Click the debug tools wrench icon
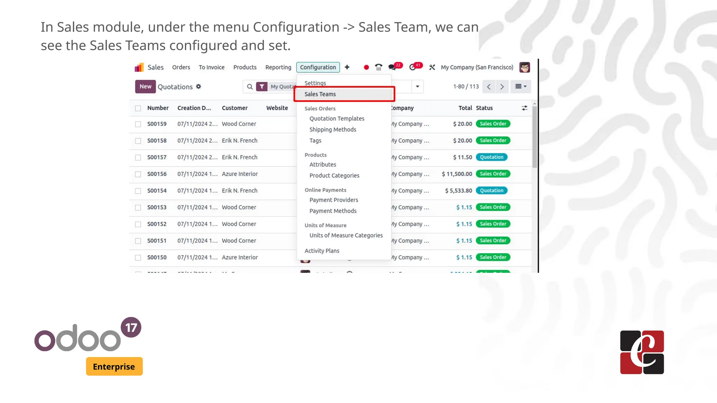Viewport: 717px width, 403px height. click(432, 67)
